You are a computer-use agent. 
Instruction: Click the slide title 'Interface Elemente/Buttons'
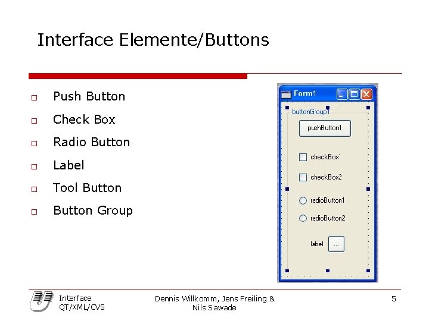click(x=153, y=40)
